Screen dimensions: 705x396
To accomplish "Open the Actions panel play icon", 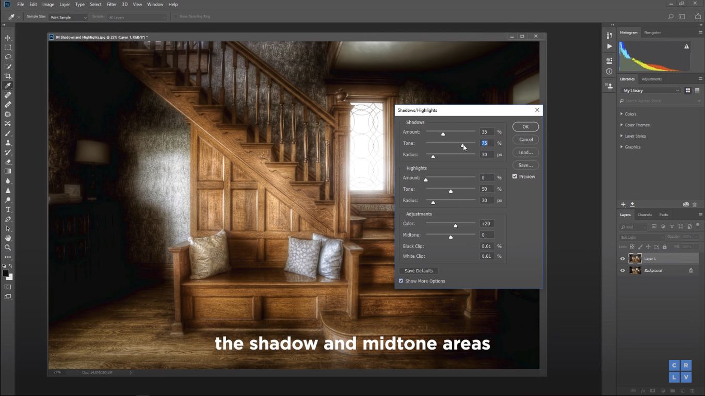I will (609, 46).
